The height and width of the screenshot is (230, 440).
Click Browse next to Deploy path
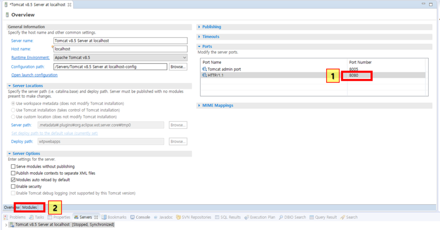(178, 141)
